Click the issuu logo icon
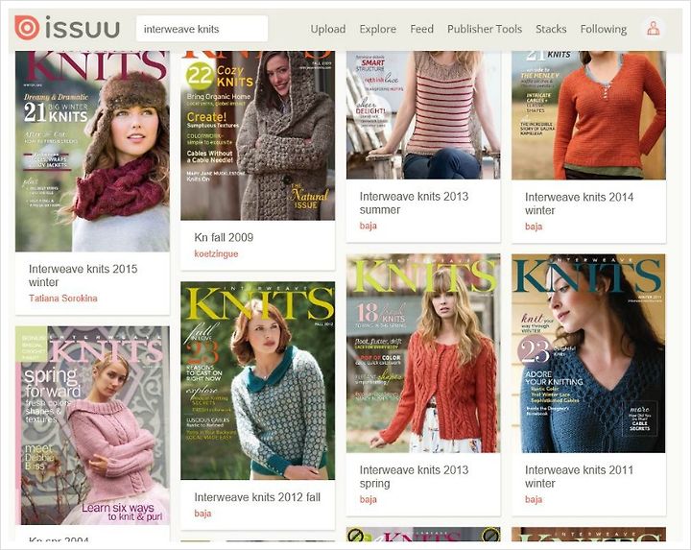The image size is (691, 550). pos(27,28)
